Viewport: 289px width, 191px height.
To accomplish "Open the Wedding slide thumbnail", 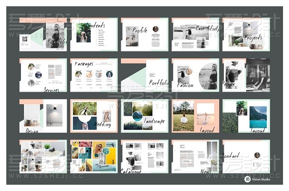I will [94, 116].
